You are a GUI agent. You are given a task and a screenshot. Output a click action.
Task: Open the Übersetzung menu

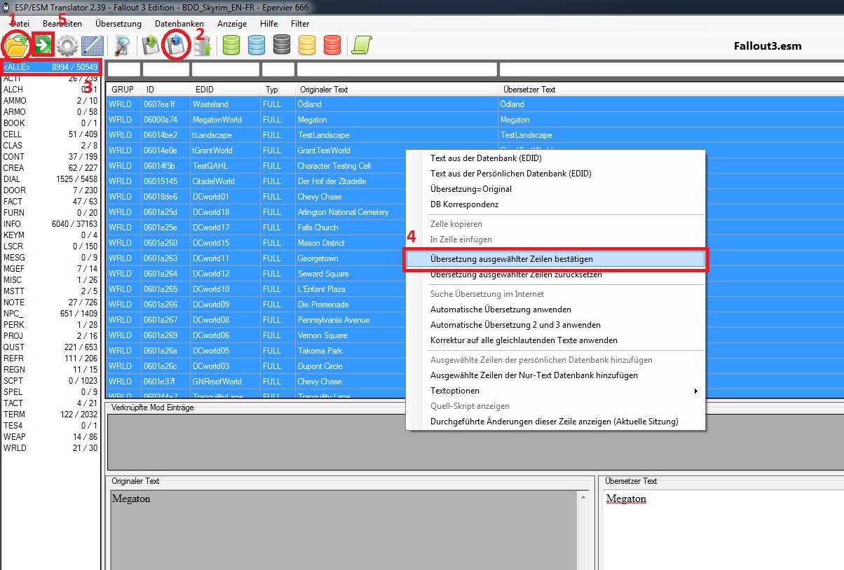[x=118, y=24]
